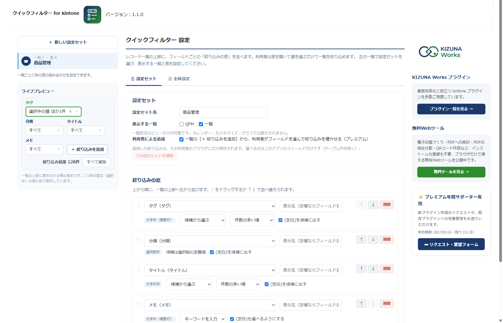This screenshot has height=323, width=503.
Task: Click the 設定セット名 input field
Action: pos(223,112)
